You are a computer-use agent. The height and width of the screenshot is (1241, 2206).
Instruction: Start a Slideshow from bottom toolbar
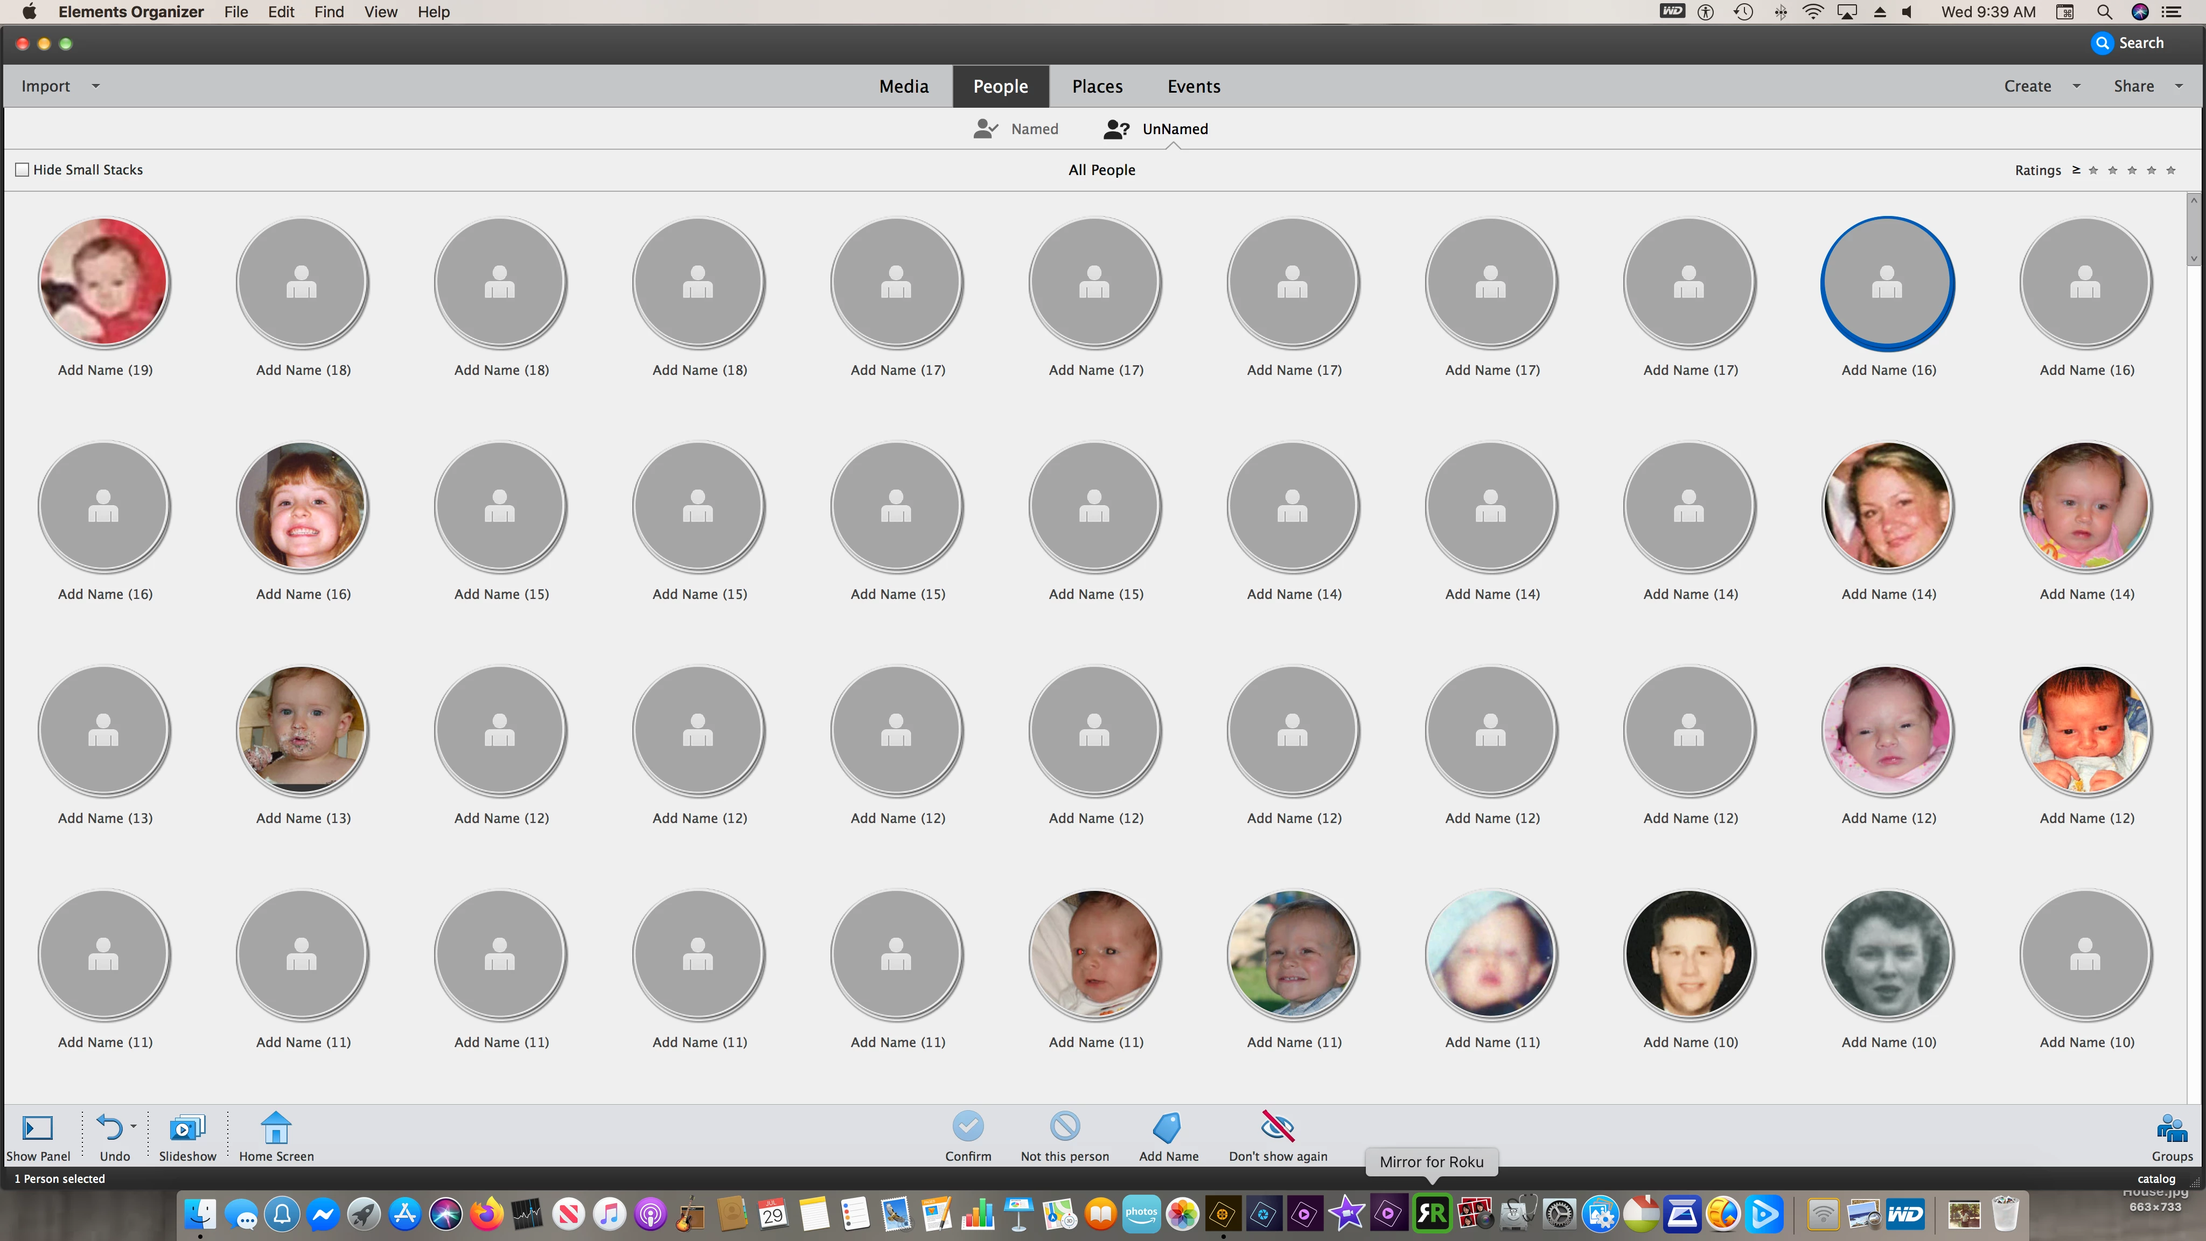187,1128
